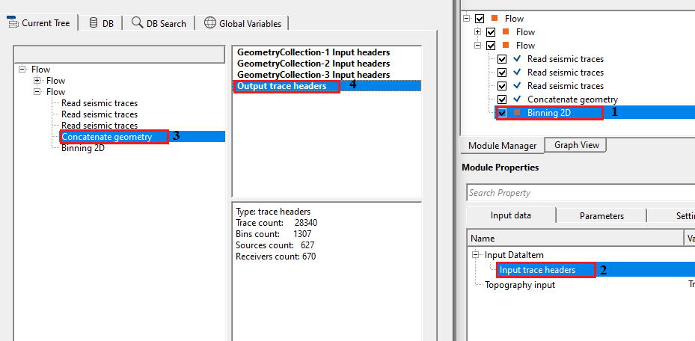695x341 pixels.
Task: Open the Parameters properties tab
Action: click(x=601, y=216)
